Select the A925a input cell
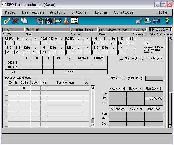174x145 pixels. click(9, 43)
